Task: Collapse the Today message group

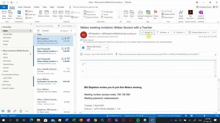Action: (x=35, y=34)
